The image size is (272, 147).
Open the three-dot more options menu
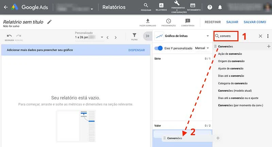tap(268, 36)
